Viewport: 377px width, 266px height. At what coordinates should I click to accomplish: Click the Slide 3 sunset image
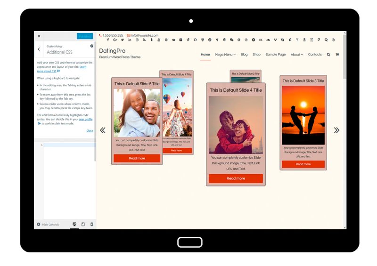303,115
